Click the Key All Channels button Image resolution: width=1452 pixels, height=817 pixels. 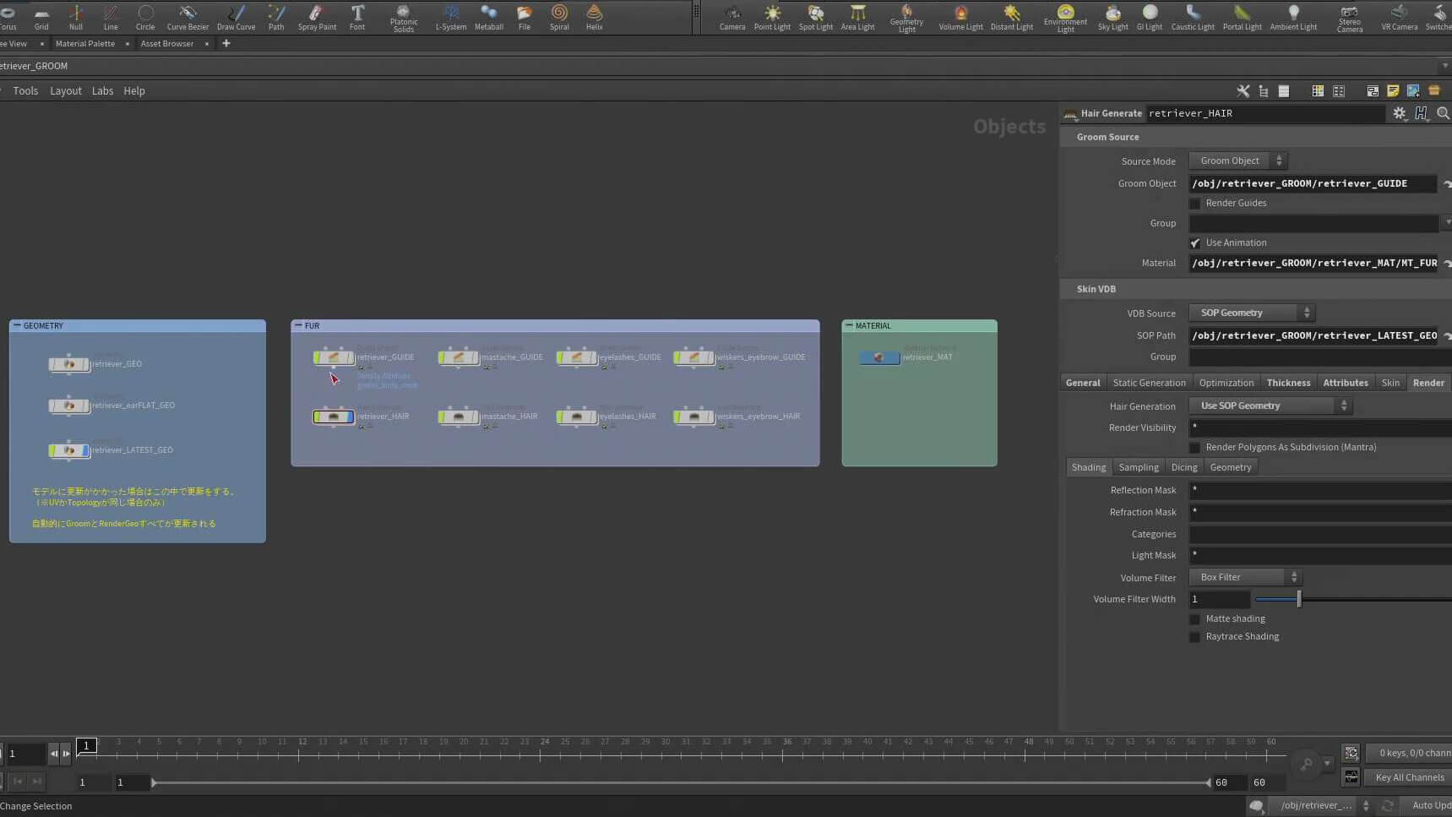pos(1409,777)
